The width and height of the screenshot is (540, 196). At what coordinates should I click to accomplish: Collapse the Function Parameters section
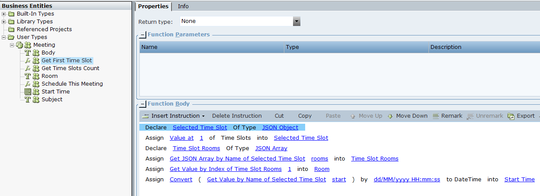143,35
